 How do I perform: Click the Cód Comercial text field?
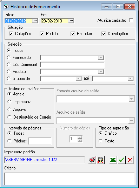72,65
